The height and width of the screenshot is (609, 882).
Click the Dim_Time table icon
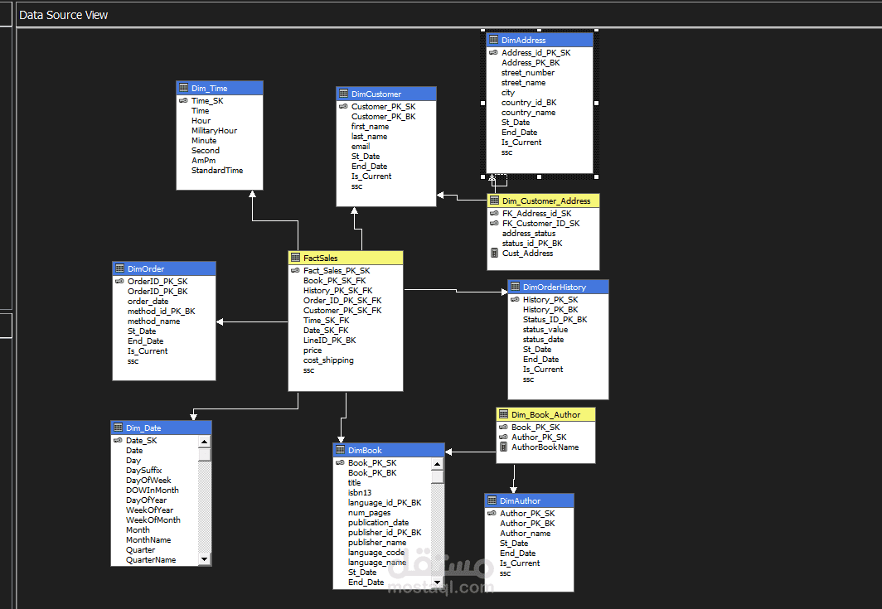pyautogui.click(x=183, y=88)
